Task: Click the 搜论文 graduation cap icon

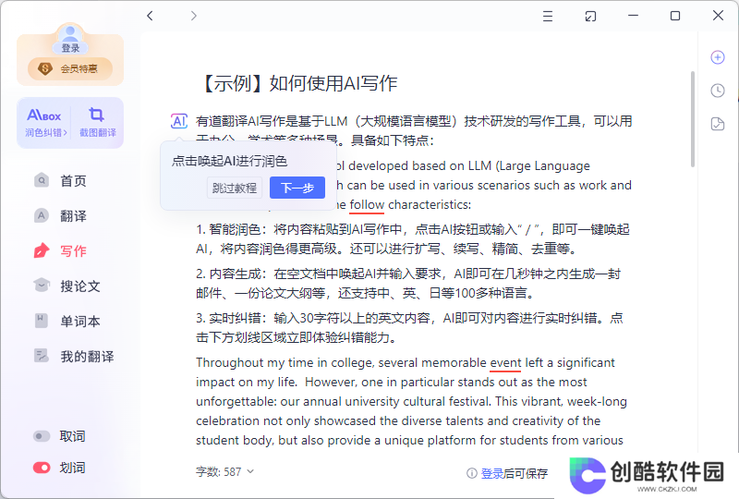Action: coord(42,285)
